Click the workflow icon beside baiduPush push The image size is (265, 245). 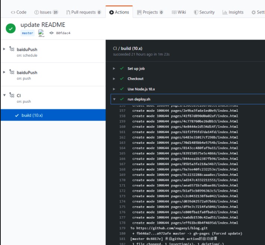[12, 72]
